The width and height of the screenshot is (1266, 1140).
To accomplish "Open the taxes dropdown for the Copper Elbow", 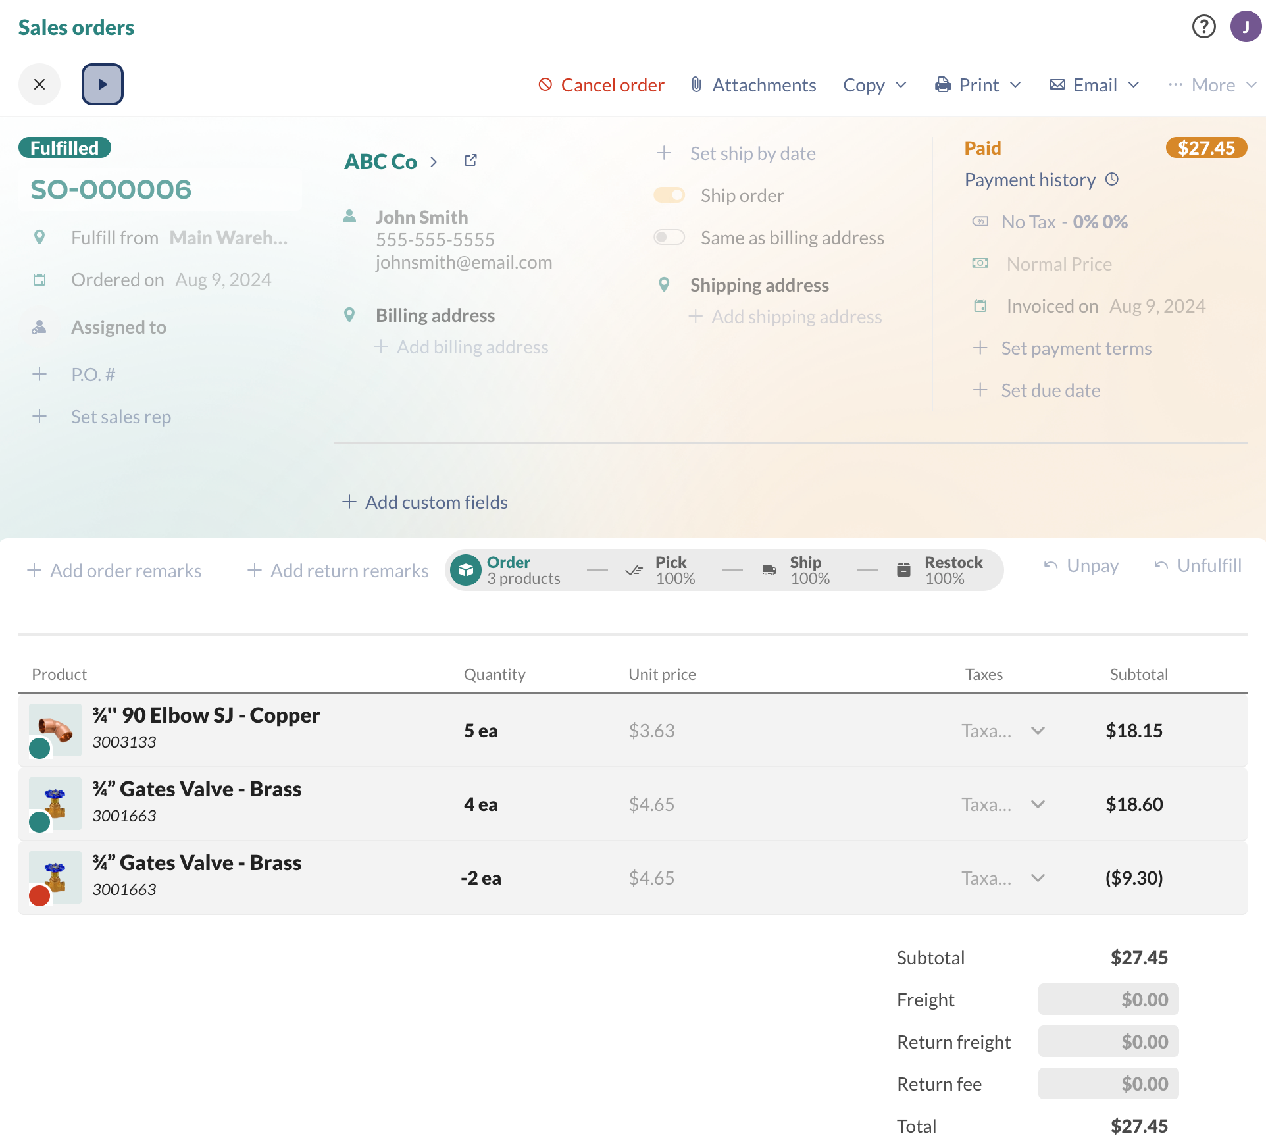I will tap(1038, 731).
